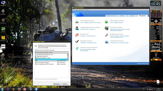Click 'Поиск ошибок' disk link
Screen dimensions: 163x91
coord(97,22)
